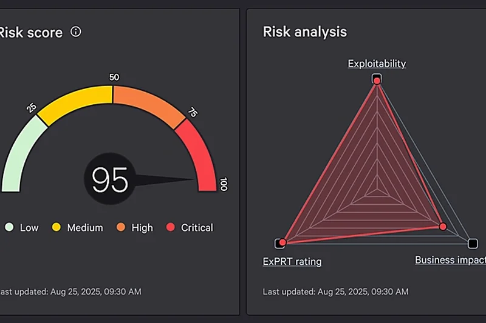
Task: Click the outer square marker of Business impact axis
Action: (473, 243)
